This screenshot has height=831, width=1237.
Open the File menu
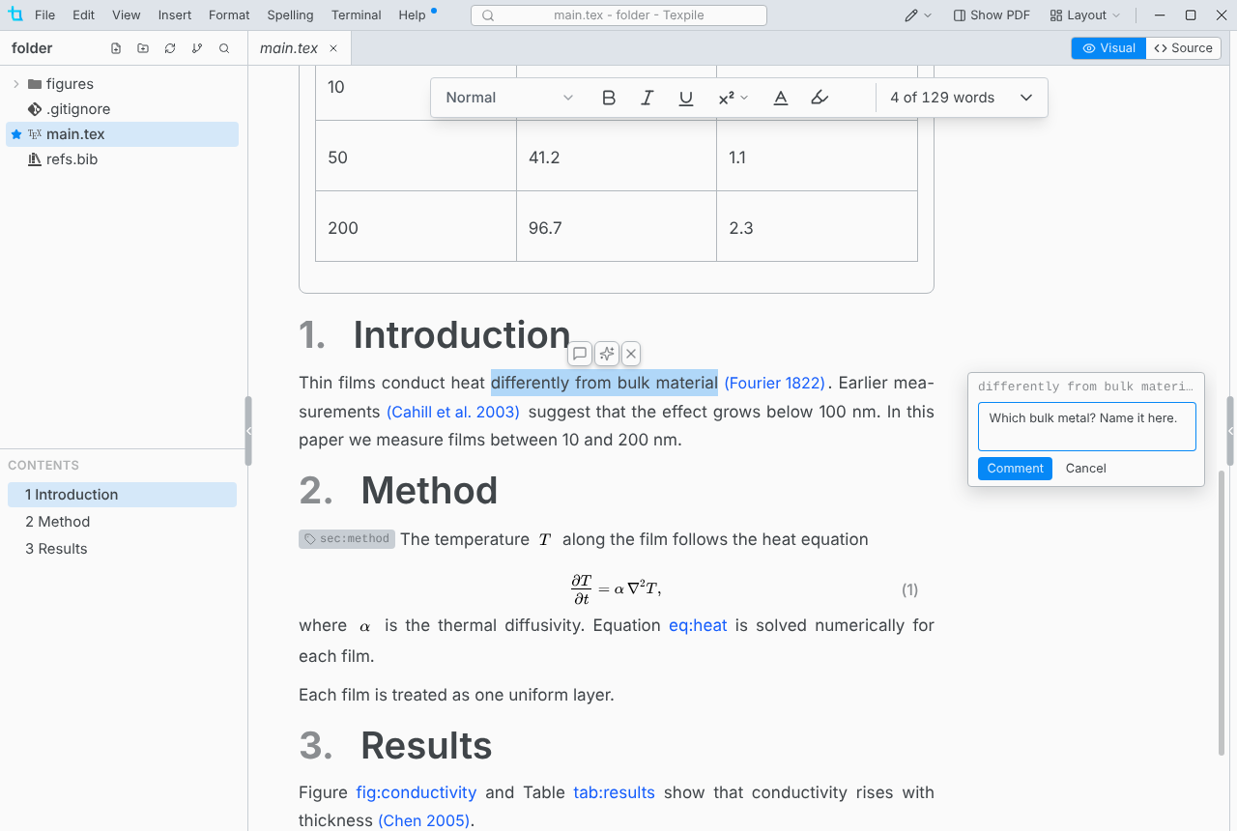tap(44, 15)
